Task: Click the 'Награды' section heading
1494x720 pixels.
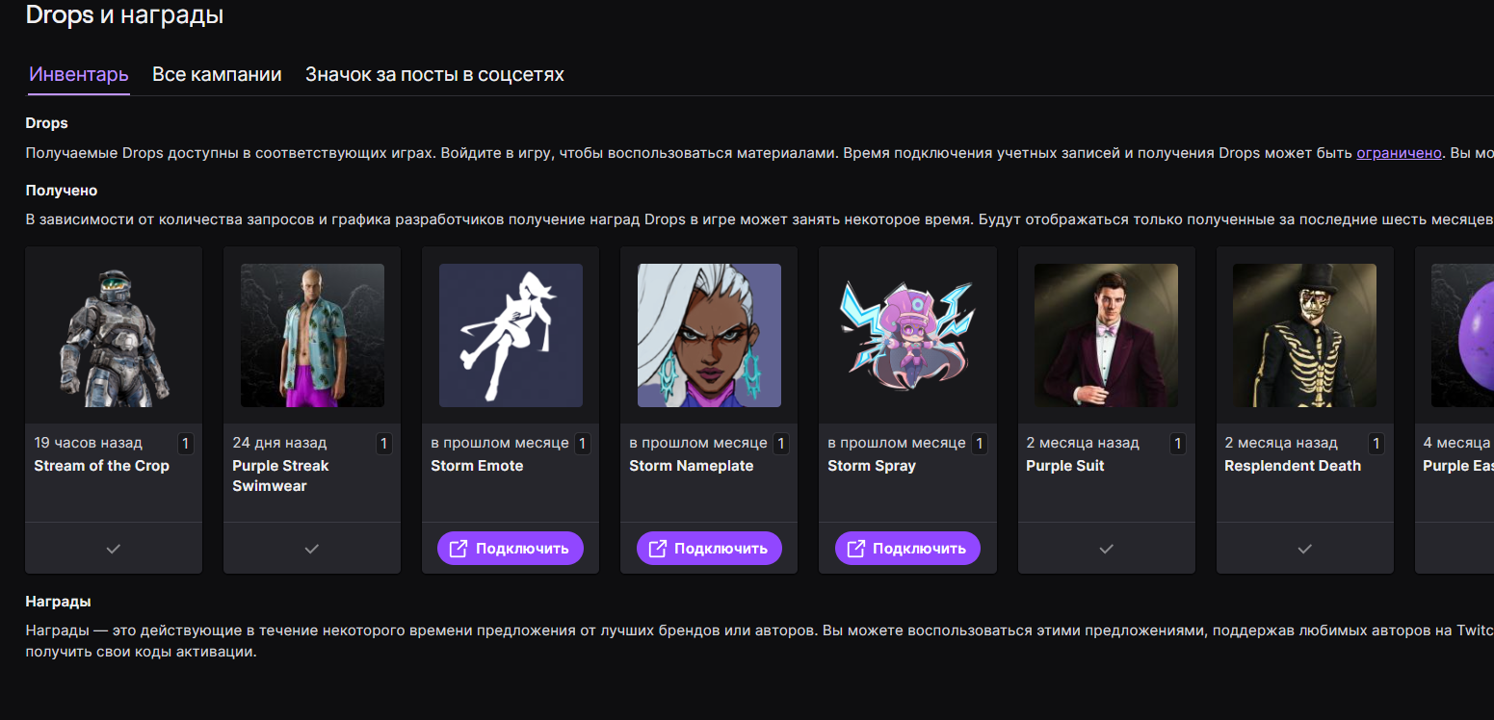Action: 59,602
